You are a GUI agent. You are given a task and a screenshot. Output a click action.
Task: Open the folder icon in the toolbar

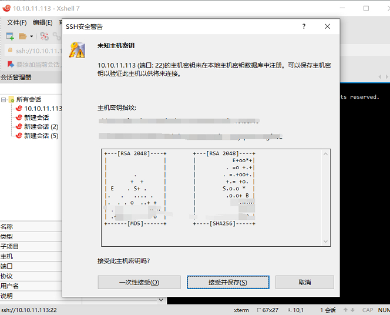click(x=23, y=36)
